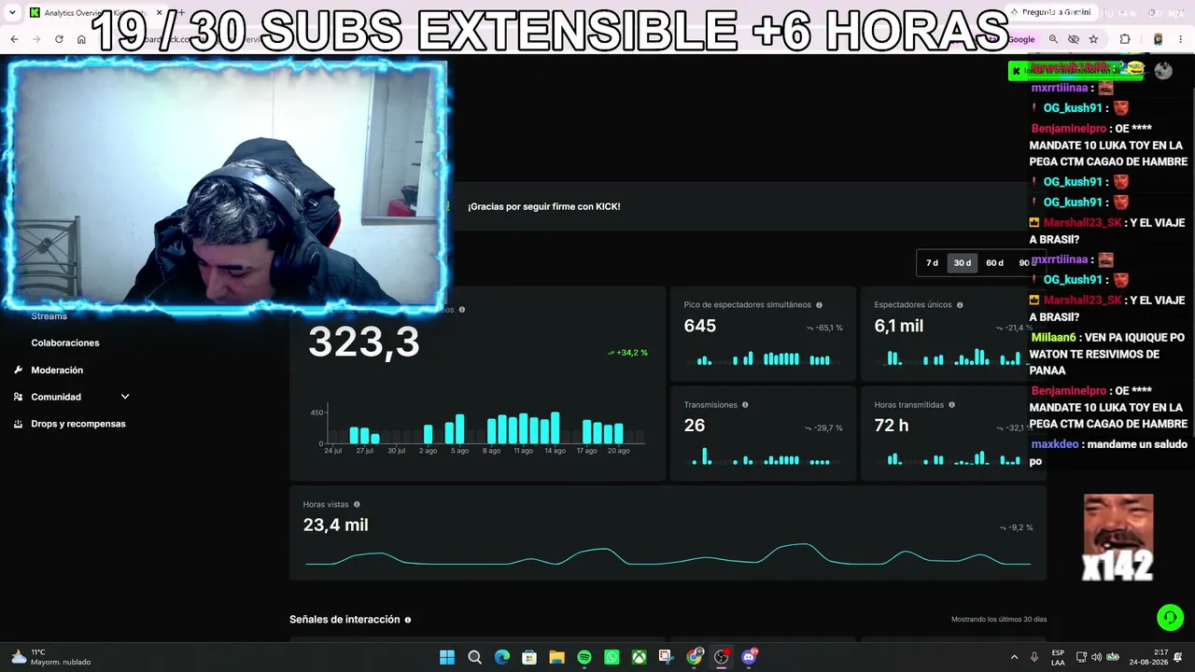Click the -9,2 % change on Horas vistas
Screen dimensions: 1195x672
1017,527
